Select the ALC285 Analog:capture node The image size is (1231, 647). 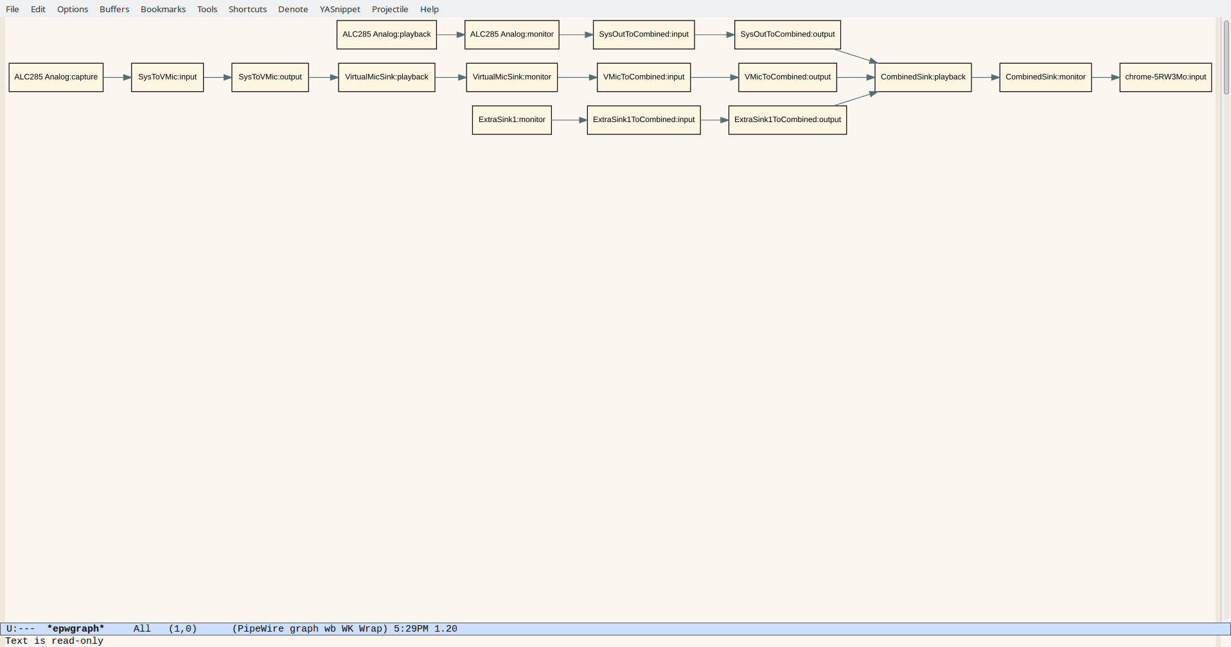pos(56,77)
